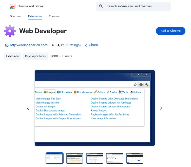Click the verified publisher badge icon
Viewport: 191px width, 167px height.
(x=7, y=45)
